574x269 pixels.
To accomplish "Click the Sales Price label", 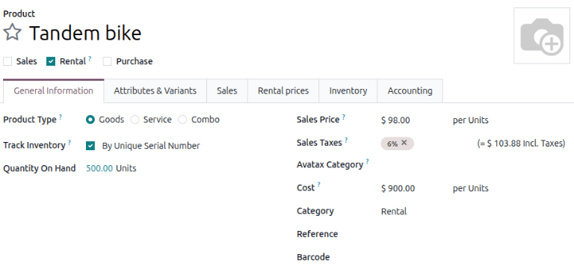I will (x=318, y=120).
